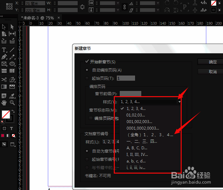223x190 pixels.
Task: Select the Pen tool
Action: coord(4,57)
